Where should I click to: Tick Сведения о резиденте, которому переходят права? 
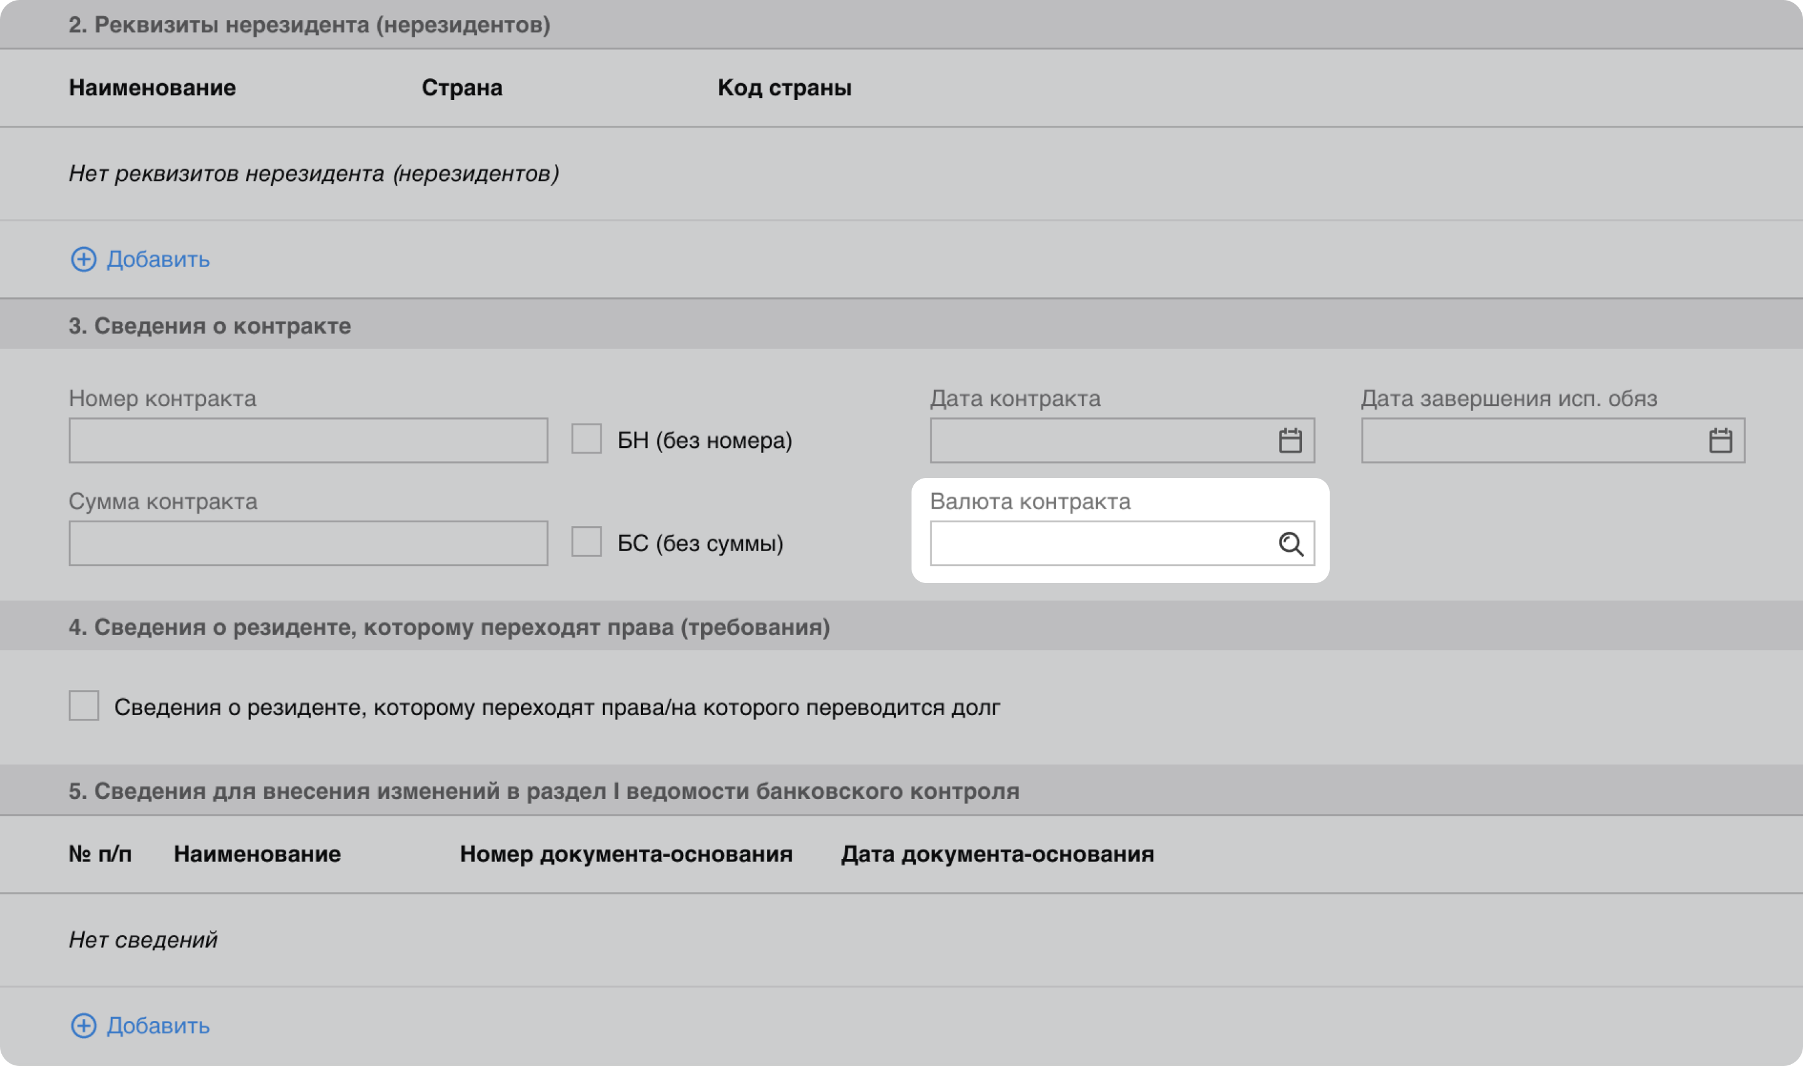pos(84,706)
